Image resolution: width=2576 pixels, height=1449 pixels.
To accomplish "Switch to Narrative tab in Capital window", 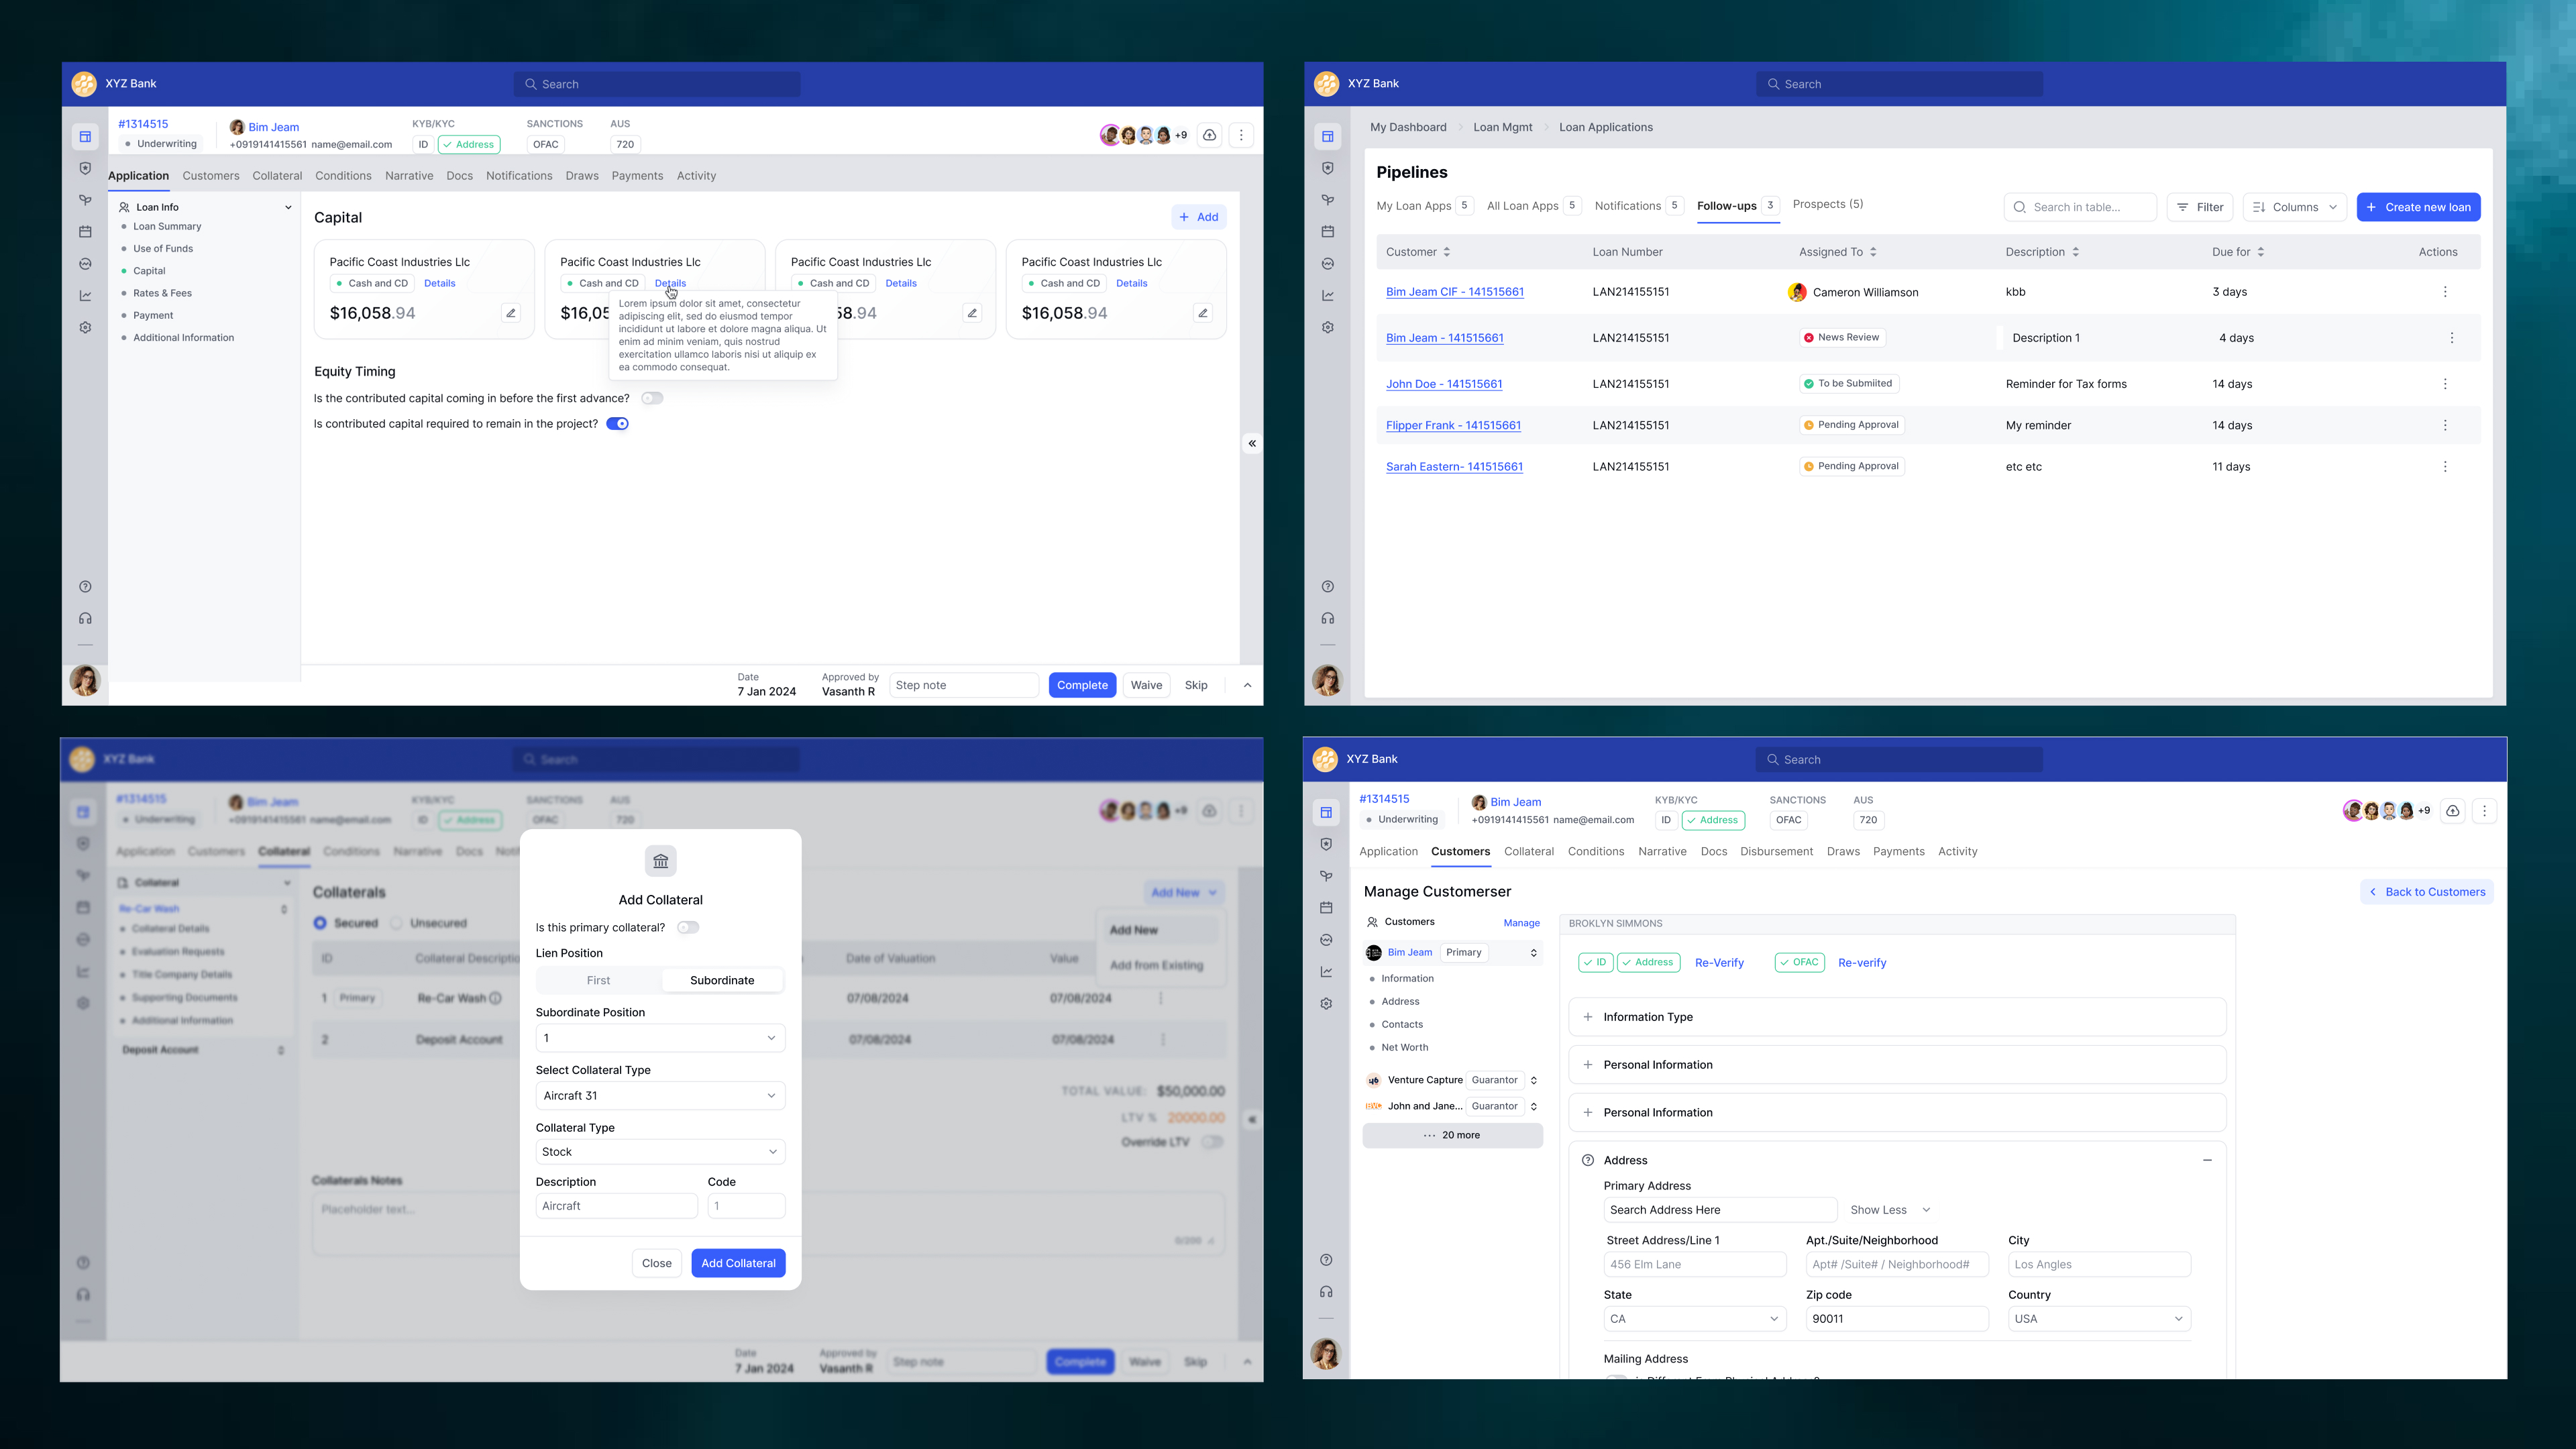I will click(x=409, y=176).
